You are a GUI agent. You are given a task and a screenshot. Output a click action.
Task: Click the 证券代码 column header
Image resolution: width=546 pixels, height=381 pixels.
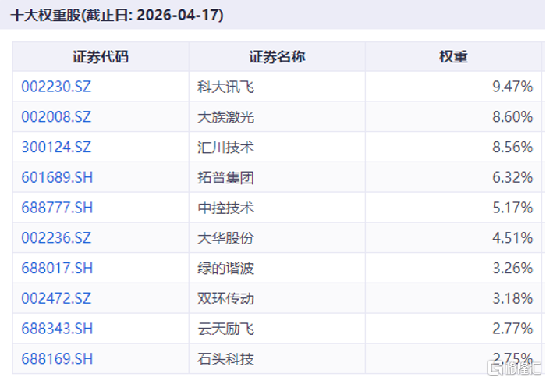tap(101, 57)
